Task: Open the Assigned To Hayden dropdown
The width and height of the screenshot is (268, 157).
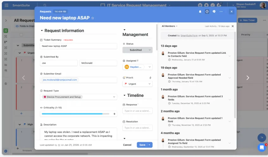Action: [x=137, y=67]
